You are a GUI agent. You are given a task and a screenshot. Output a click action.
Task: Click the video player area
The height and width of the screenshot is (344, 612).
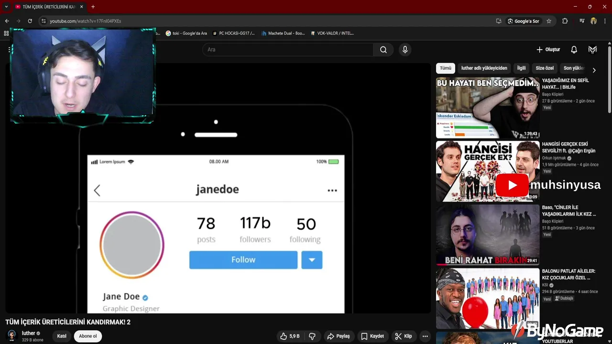[x=218, y=188]
